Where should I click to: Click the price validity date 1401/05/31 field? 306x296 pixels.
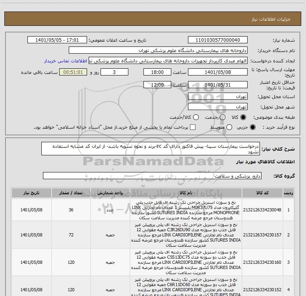tap(218, 85)
